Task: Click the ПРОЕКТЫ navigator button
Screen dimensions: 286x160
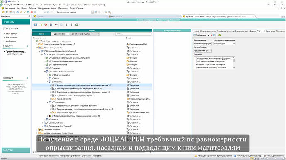Action: point(16,22)
